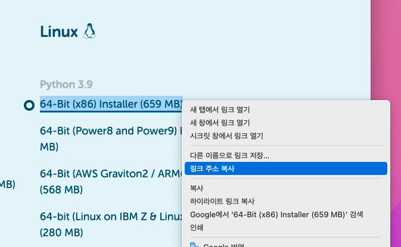Screen dimensions: 401x247
Task: Select '다른 이름으로 링크 저장...' option
Action: pos(286,155)
